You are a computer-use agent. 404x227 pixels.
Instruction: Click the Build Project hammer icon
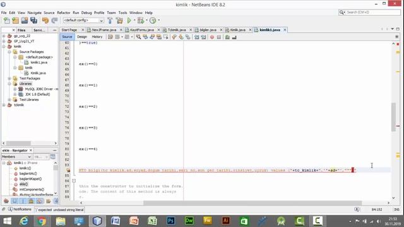(110, 20)
